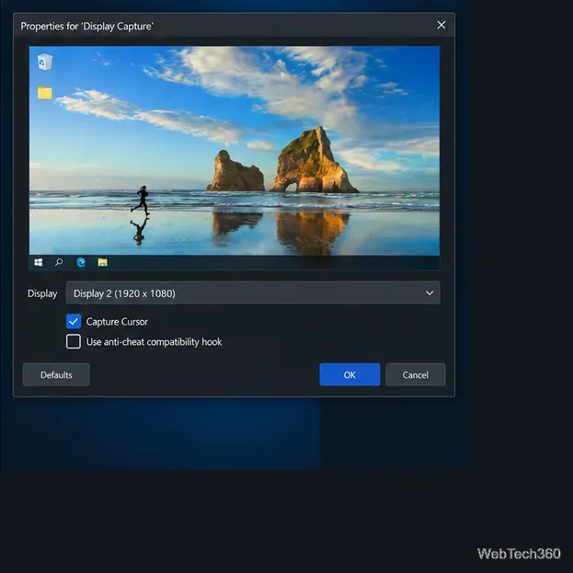Image resolution: width=573 pixels, height=573 pixels.
Task: Click the Recycle Bin icon in the preview
Action: coord(45,62)
